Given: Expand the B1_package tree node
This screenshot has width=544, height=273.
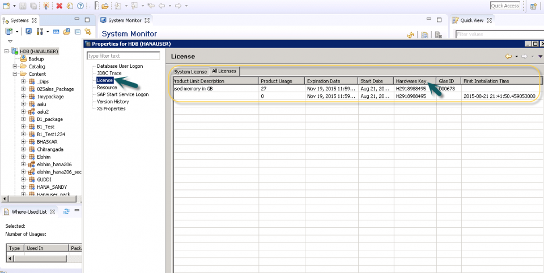Looking at the screenshot, I should pyautogui.click(x=24, y=119).
